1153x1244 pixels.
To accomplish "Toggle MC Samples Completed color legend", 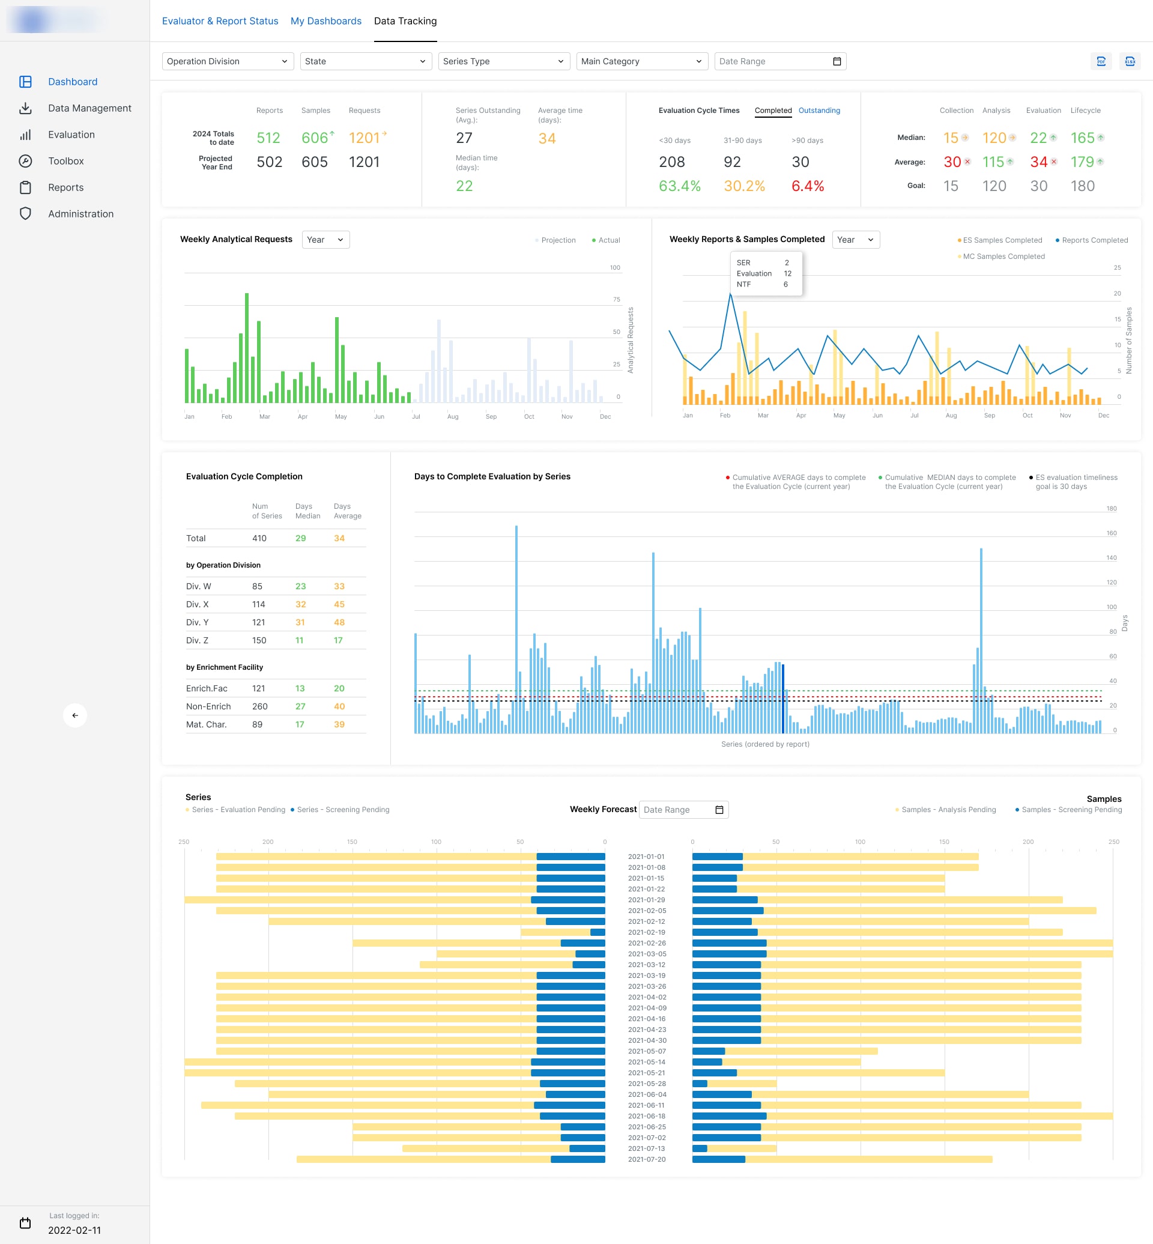I will point(1000,256).
